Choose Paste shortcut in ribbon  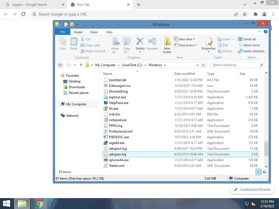(93, 51)
